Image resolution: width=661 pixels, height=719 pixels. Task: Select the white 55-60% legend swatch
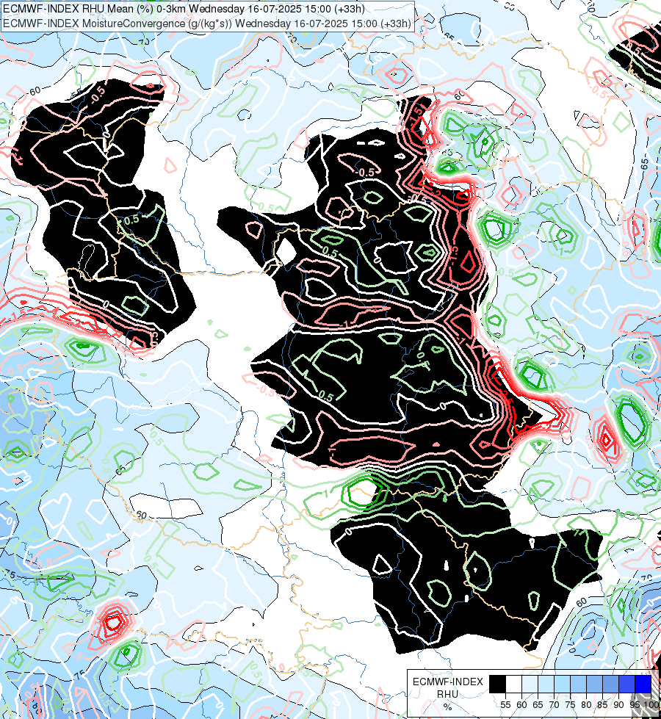click(514, 684)
